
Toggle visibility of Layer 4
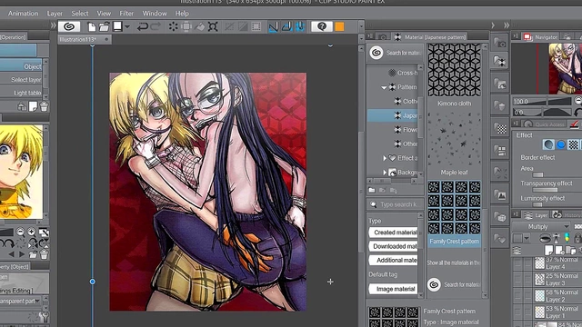[517, 263]
